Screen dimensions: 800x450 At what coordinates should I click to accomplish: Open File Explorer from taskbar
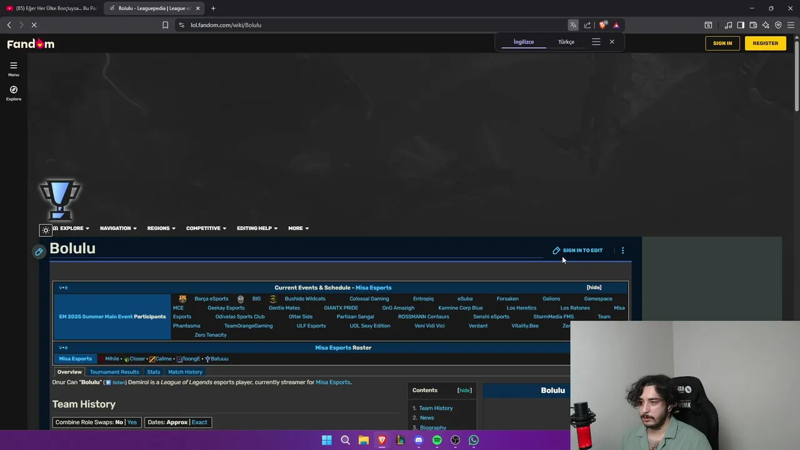pyautogui.click(x=364, y=440)
